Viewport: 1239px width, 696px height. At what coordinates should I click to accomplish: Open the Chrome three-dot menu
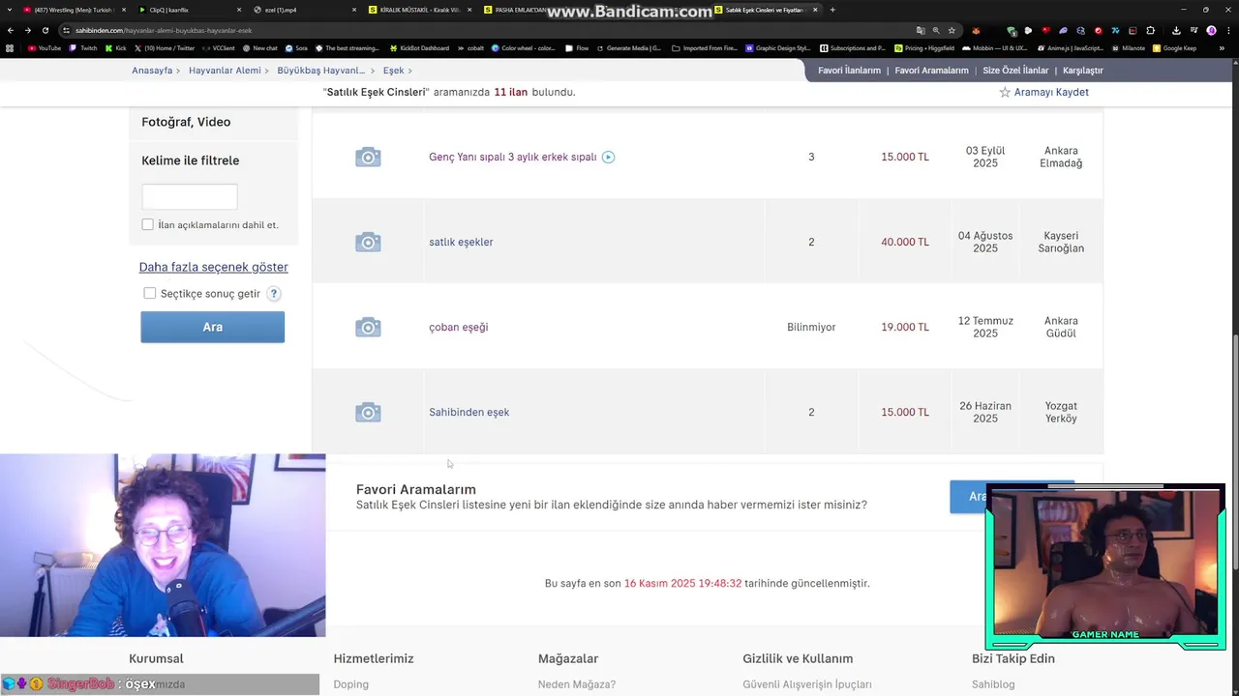[1227, 30]
